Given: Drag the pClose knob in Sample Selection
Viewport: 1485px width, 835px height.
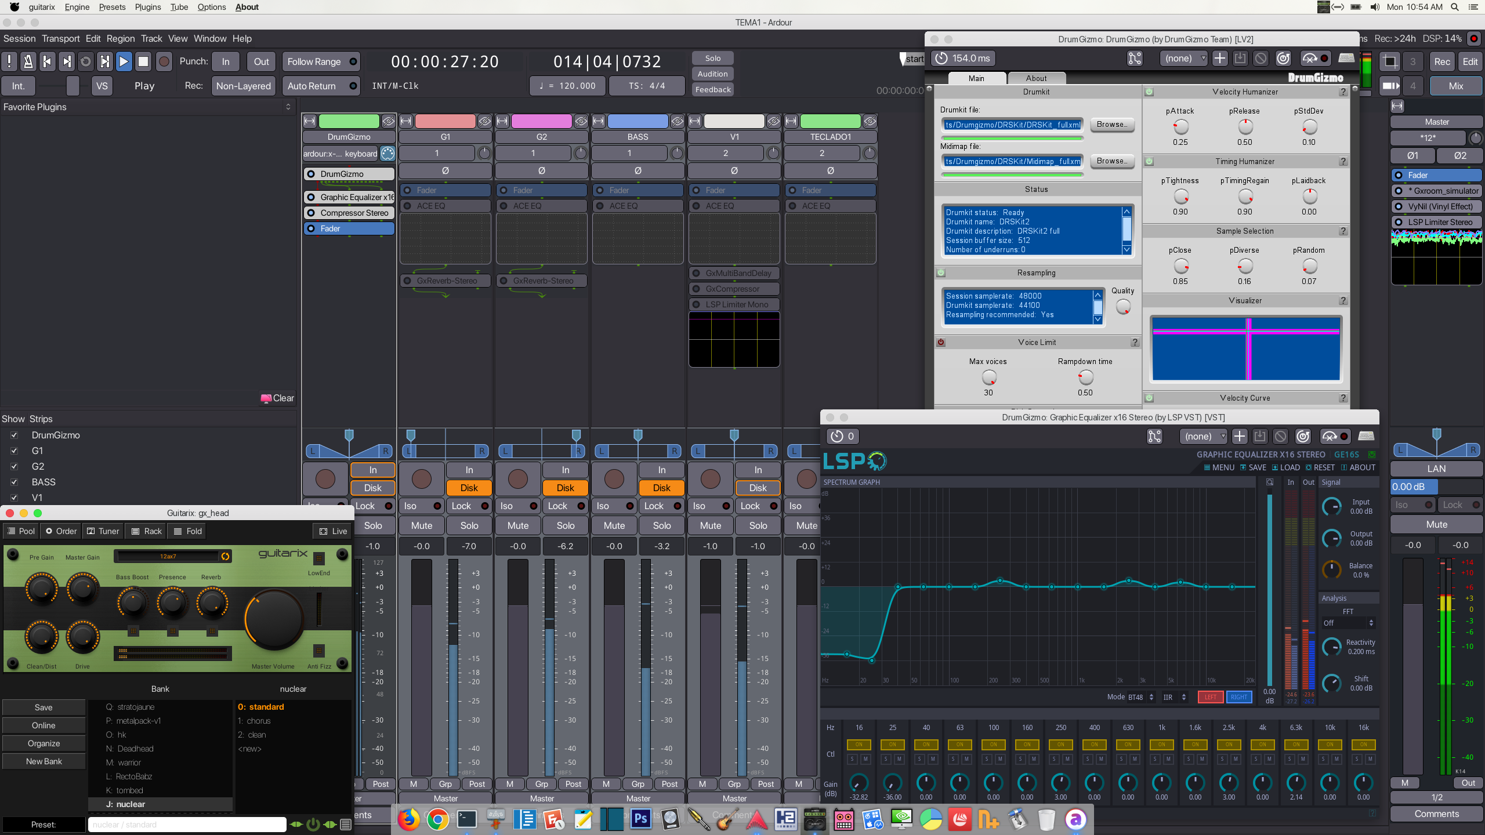Looking at the screenshot, I should click(x=1180, y=266).
